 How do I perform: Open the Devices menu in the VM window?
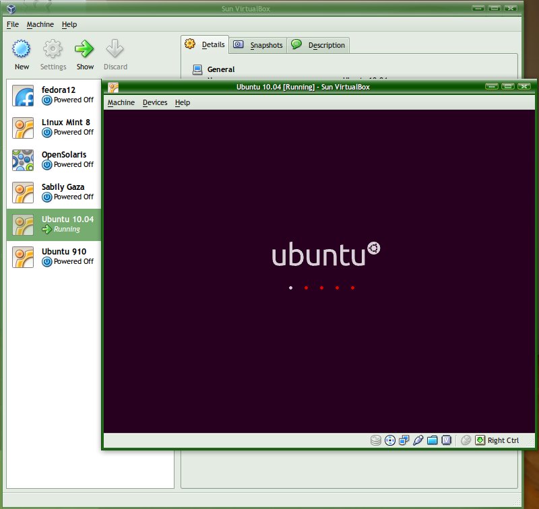(x=155, y=102)
